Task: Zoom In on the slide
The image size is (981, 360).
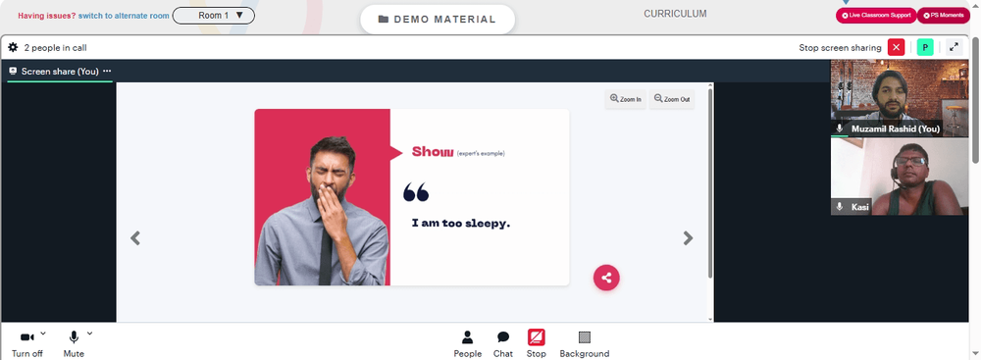Action: coord(626,99)
